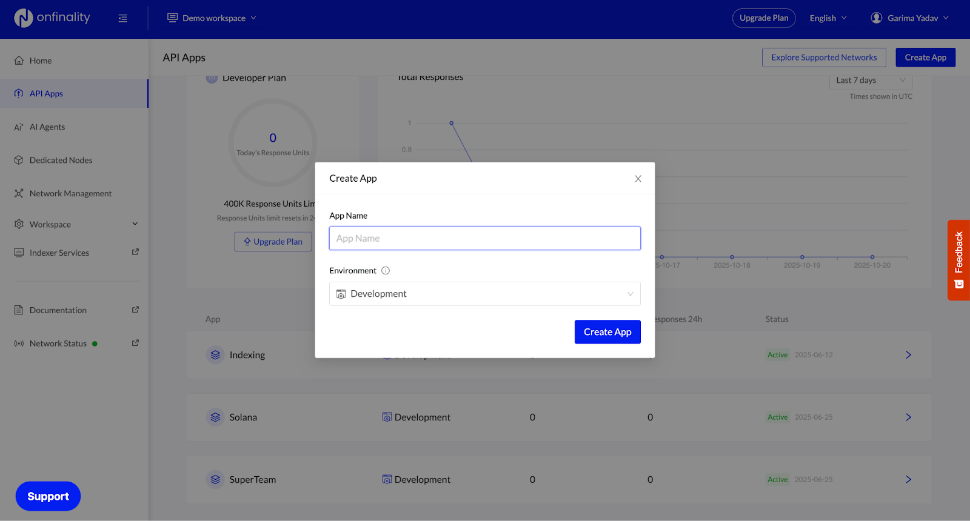Click the 2025-10-20 chart data point
Screen dimensions: 970x521
(x=872, y=257)
